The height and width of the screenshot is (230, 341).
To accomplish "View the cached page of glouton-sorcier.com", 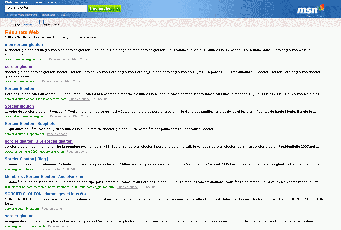I will (x=52, y=81).
